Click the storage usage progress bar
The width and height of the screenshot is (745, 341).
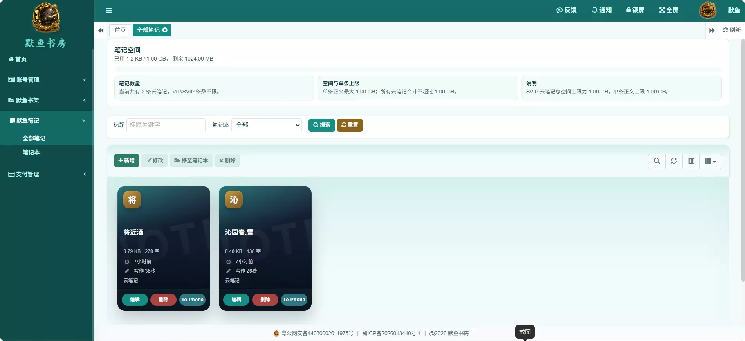(418, 69)
